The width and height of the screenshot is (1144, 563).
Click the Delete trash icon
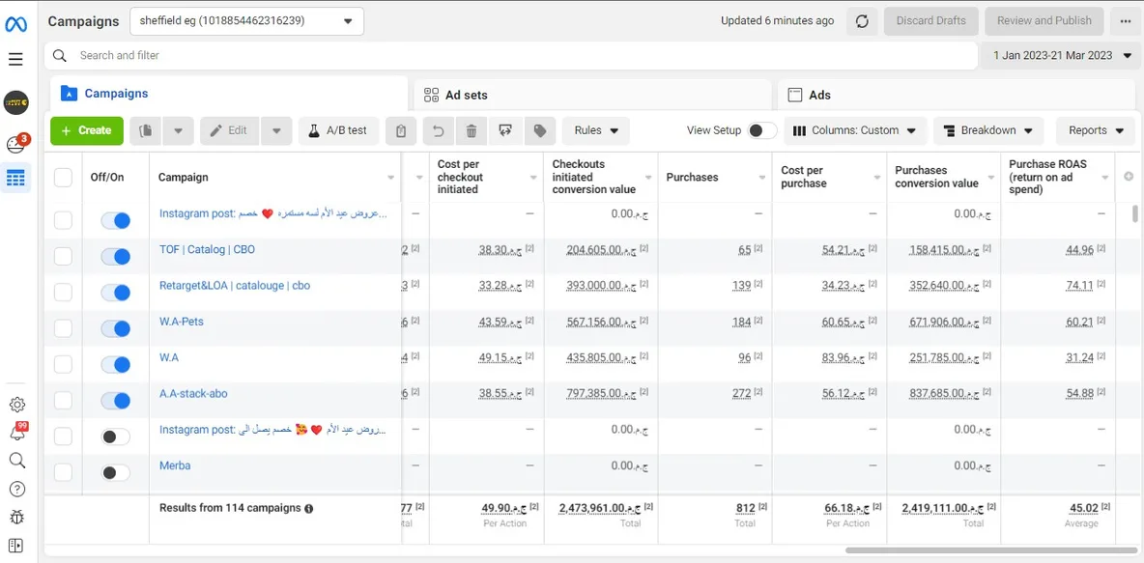[x=472, y=130]
